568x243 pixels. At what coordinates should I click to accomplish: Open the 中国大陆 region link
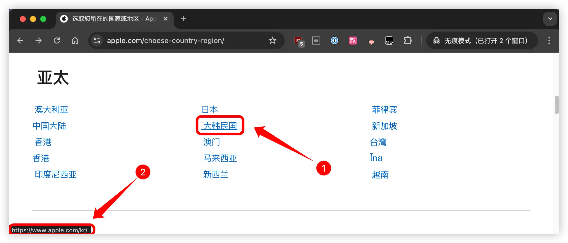click(x=49, y=126)
